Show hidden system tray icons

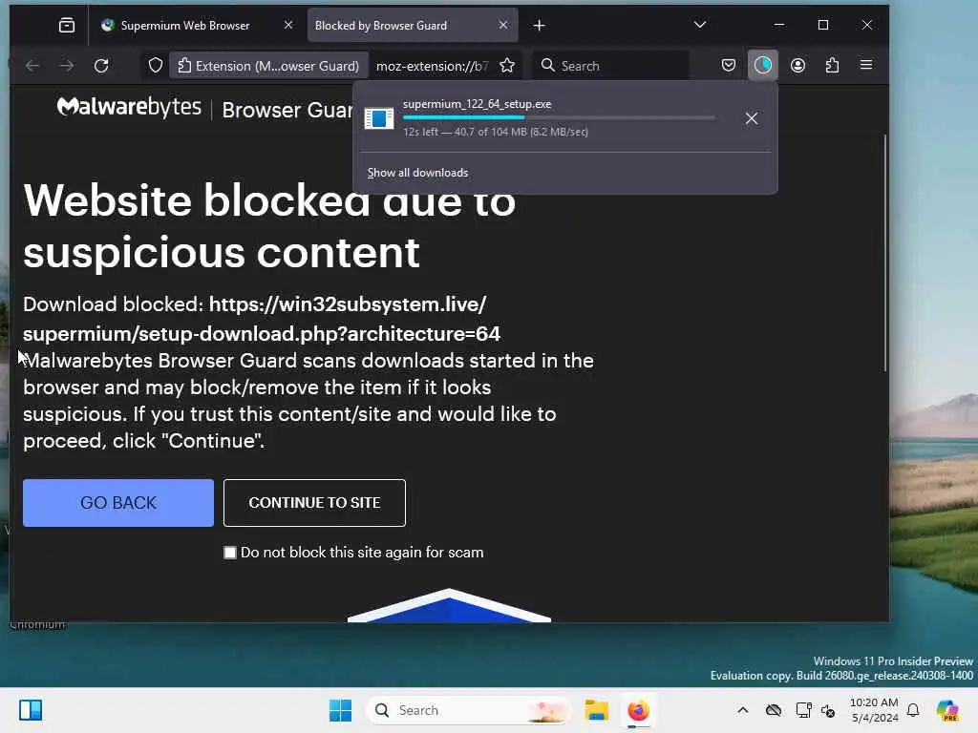[x=743, y=710]
